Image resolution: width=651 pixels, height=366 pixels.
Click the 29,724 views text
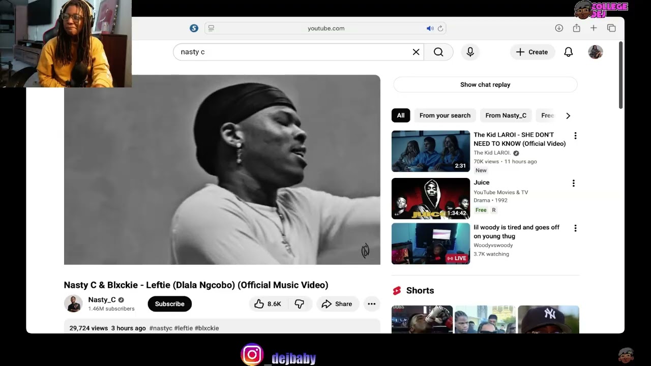(x=88, y=328)
